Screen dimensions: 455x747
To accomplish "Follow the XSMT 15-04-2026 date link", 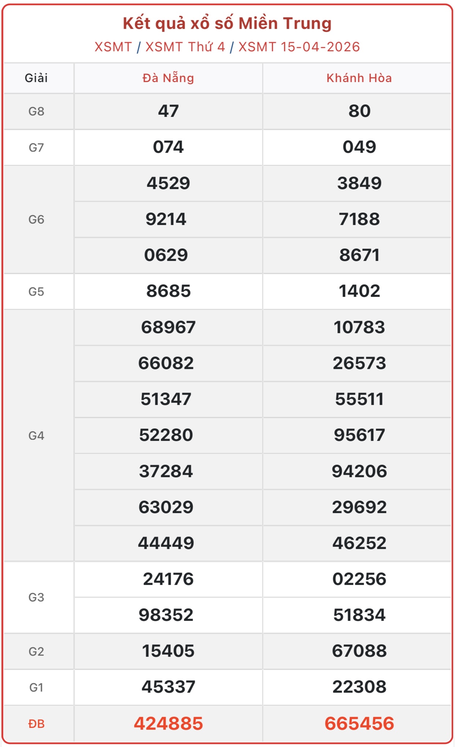I will click(299, 47).
